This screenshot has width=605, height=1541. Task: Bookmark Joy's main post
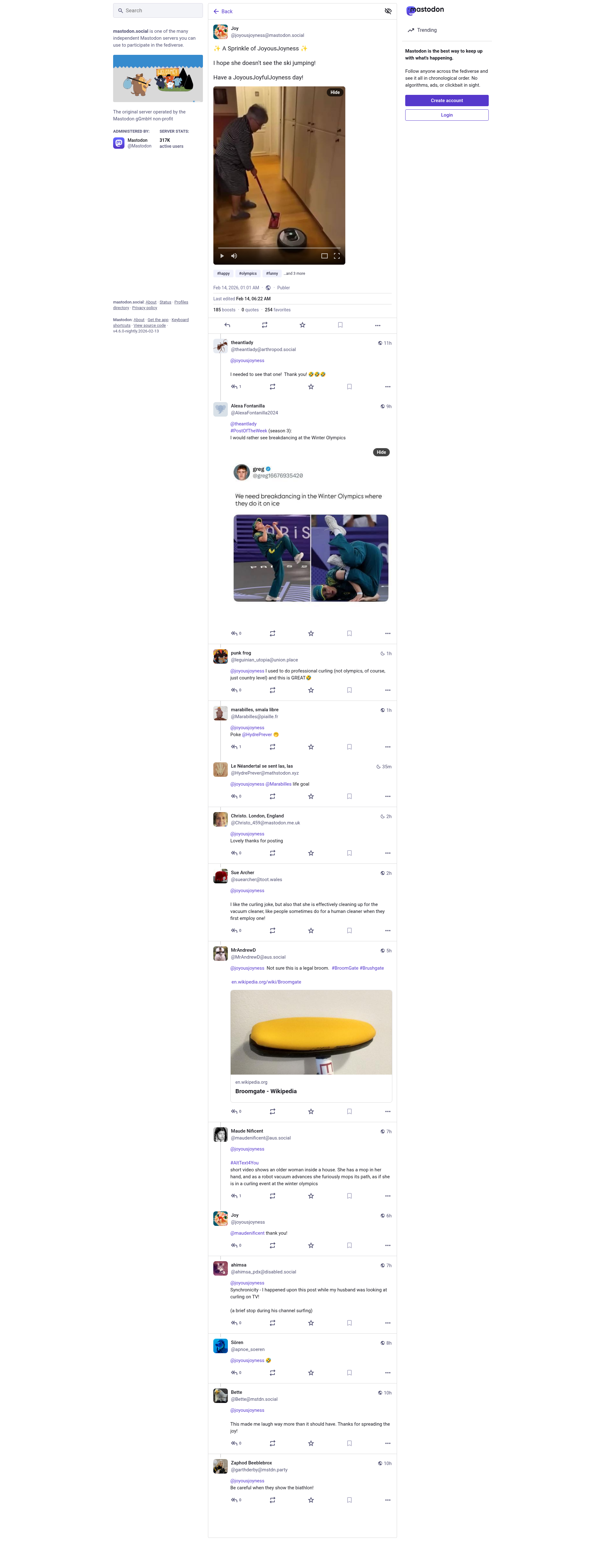coord(340,326)
